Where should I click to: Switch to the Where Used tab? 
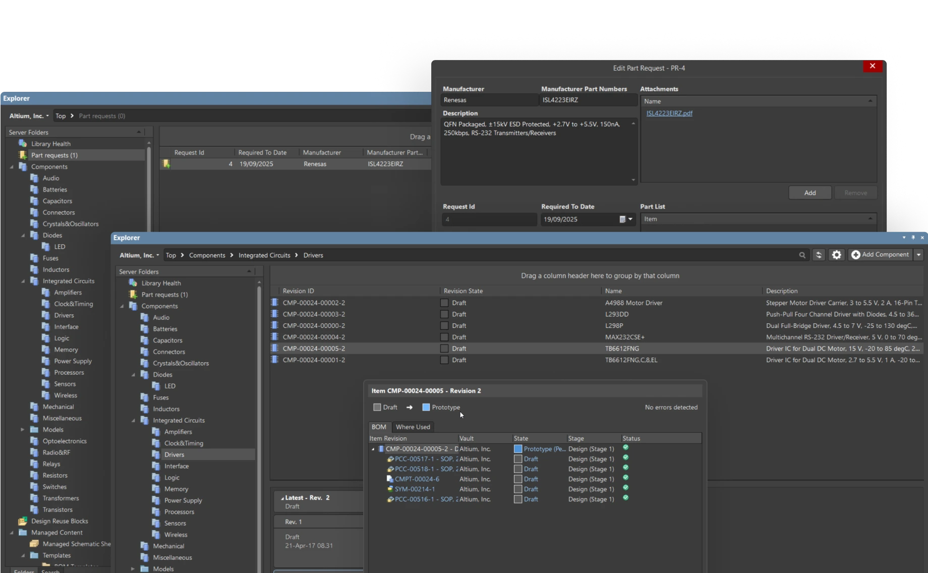point(413,427)
